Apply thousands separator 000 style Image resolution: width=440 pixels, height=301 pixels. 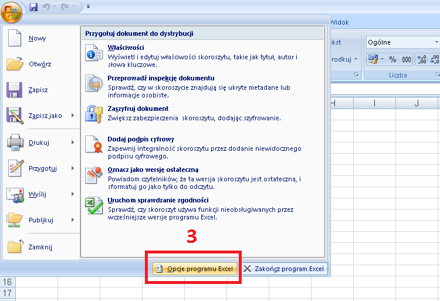[x=406, y=59]
